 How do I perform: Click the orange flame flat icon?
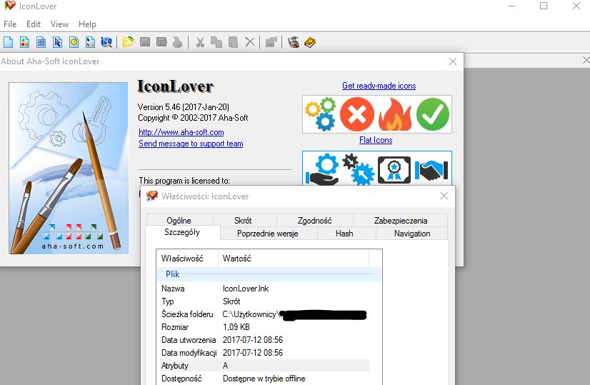[395, 114]
